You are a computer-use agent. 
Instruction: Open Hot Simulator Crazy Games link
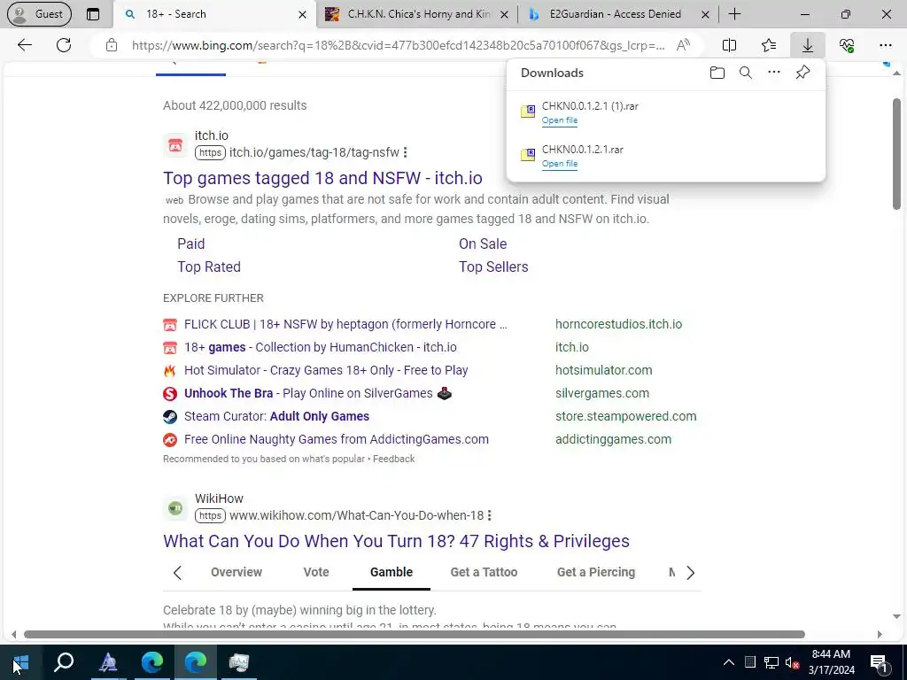pyautogui.click(x=326, y=371)
